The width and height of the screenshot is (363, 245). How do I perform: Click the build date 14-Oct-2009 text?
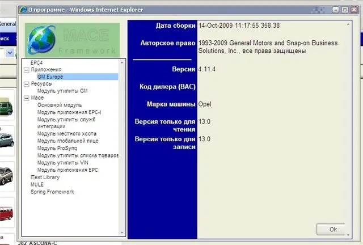click(239, 26)
